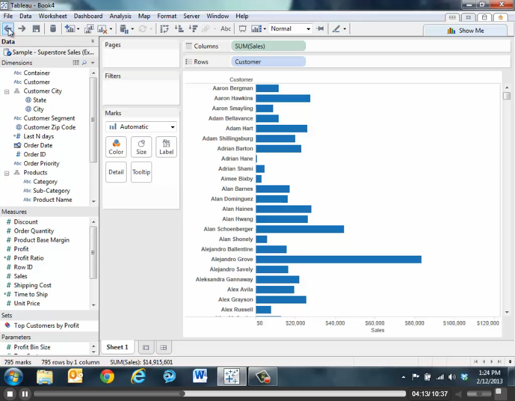515x401 pixels.
Task: Click the Swap rows and columns icon
Action: (x=164, y=28)
